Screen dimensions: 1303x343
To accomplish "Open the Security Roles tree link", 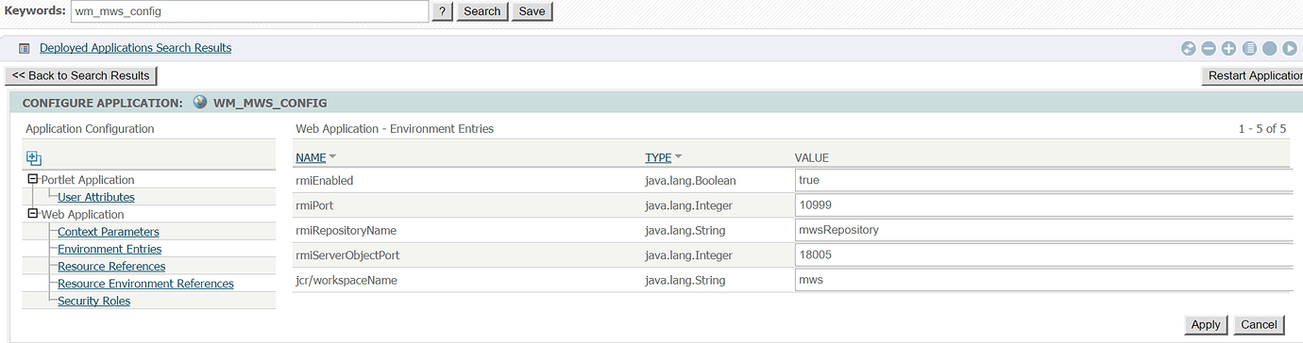I will pyautogui.click(x=94, y=301).
